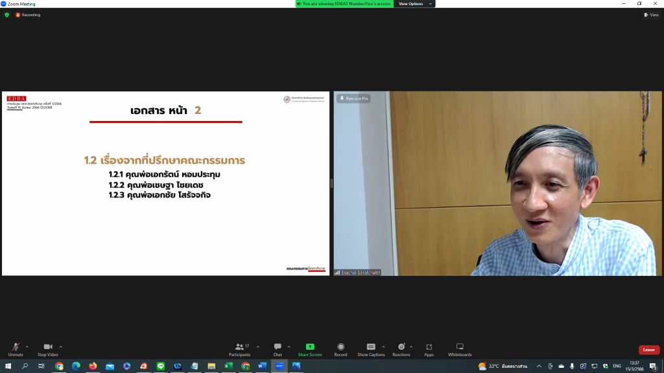664x373 pixels.
Task: Open the Mail app on the taskbar
Action: (x=110, y=367)
